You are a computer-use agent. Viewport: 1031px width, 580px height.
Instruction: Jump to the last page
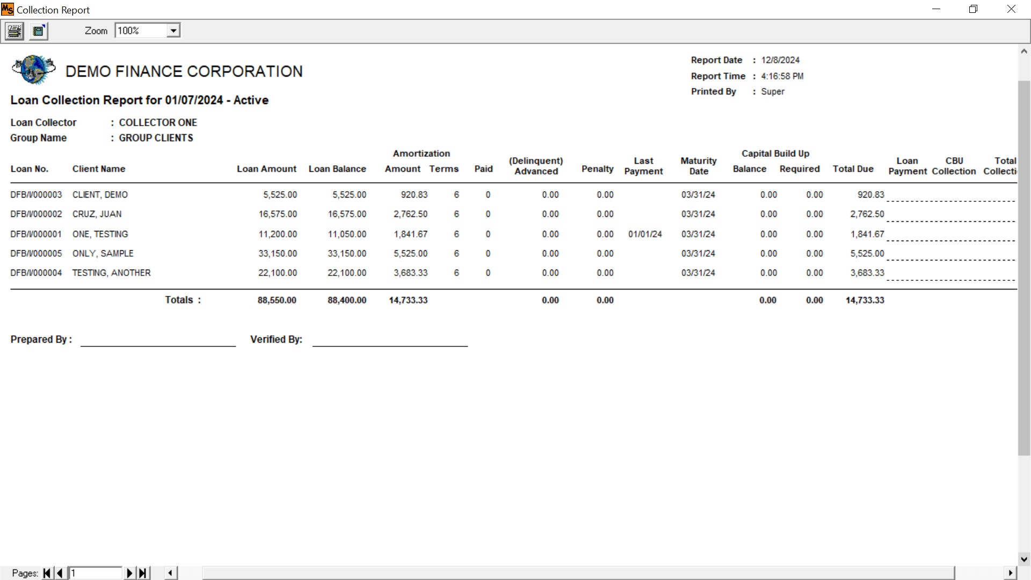[x=143, y=573]
